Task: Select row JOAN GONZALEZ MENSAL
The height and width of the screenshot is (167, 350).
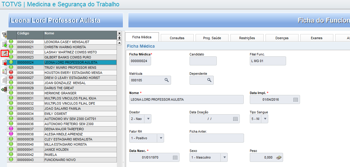Action: click(x=62, y=83)
